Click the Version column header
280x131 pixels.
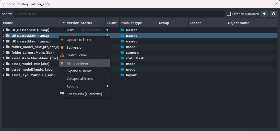(x=73, y=23)
